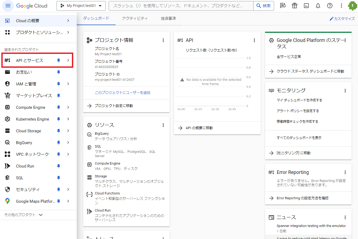Click このプロジェクトにユーザーを追加 link
This screenshot has width=358, height=239.
coord(123,93)
